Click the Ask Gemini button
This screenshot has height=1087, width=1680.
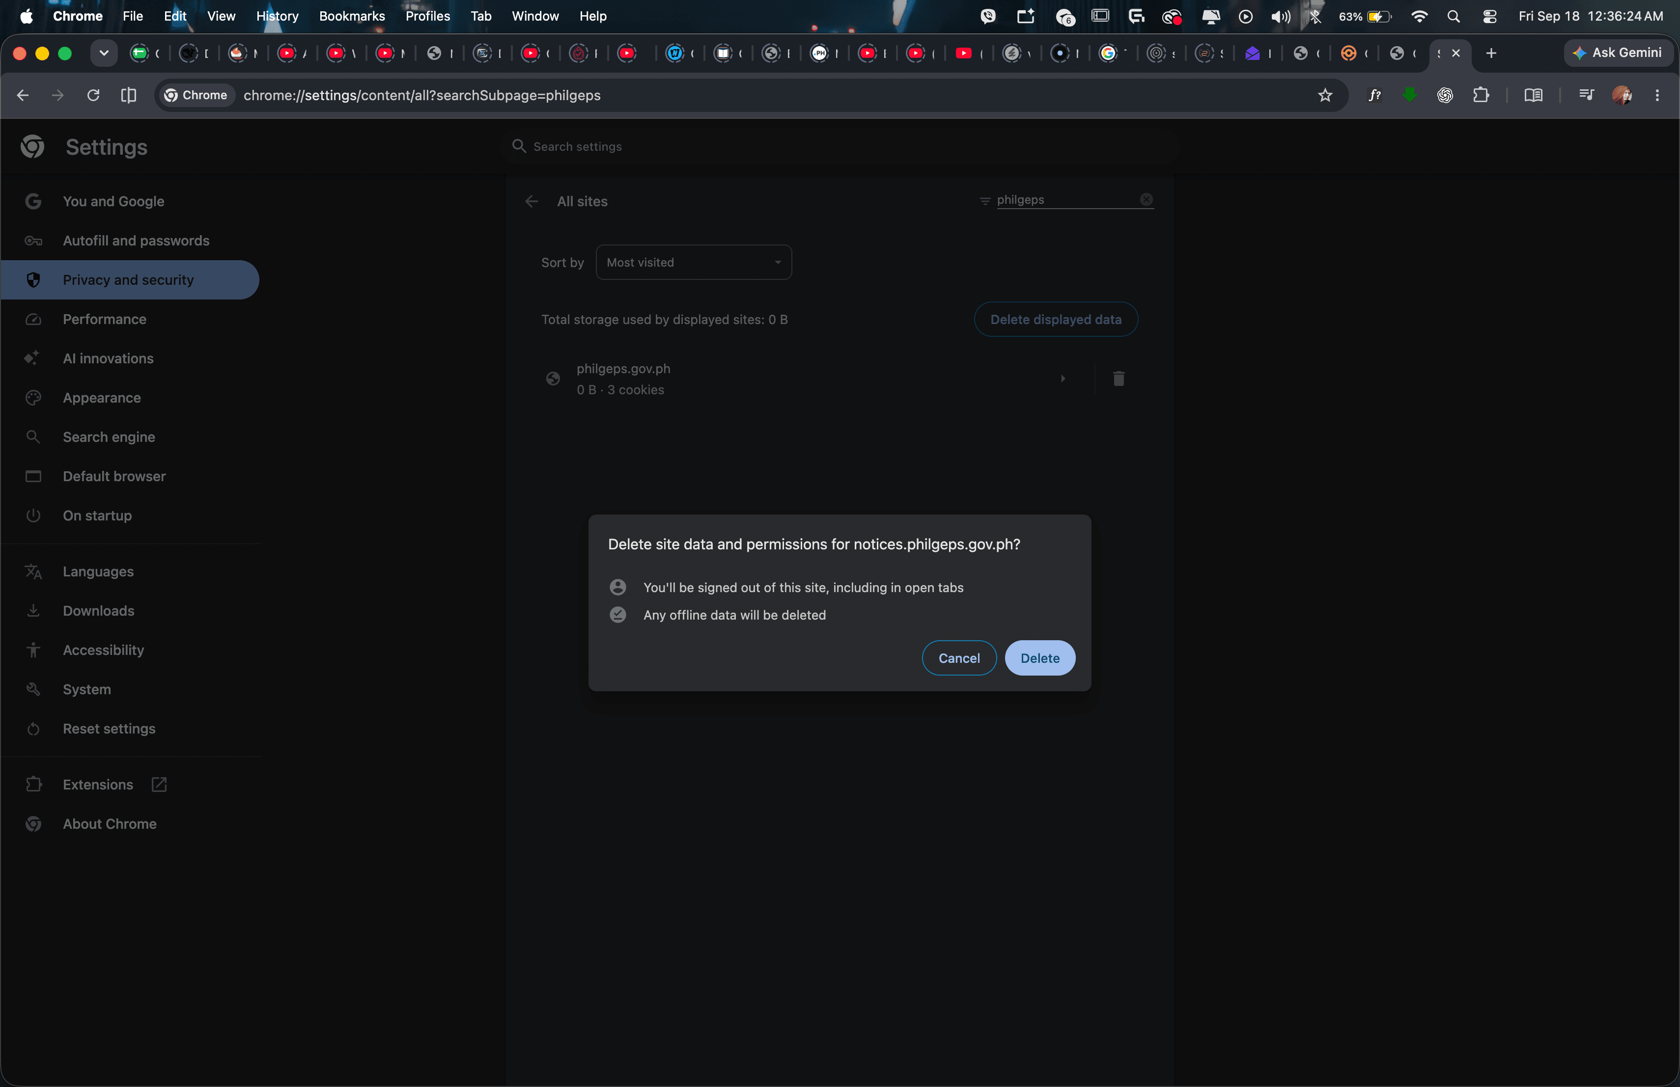point(1617,53)
